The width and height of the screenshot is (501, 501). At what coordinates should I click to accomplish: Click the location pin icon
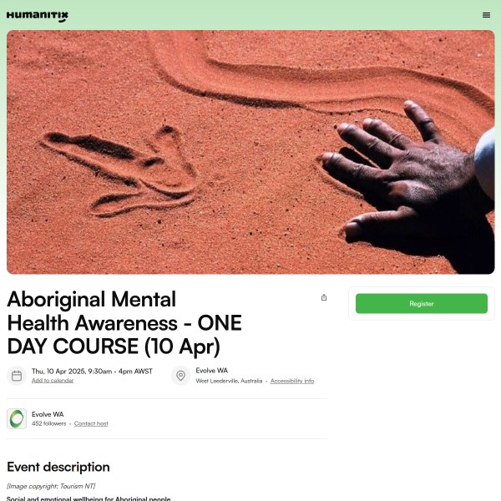(x=180, y=376)
